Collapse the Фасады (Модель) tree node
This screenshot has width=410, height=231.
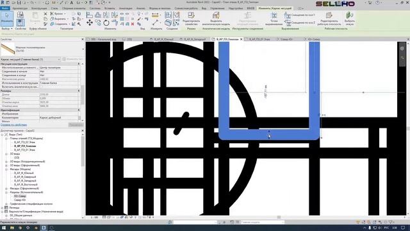6,169
